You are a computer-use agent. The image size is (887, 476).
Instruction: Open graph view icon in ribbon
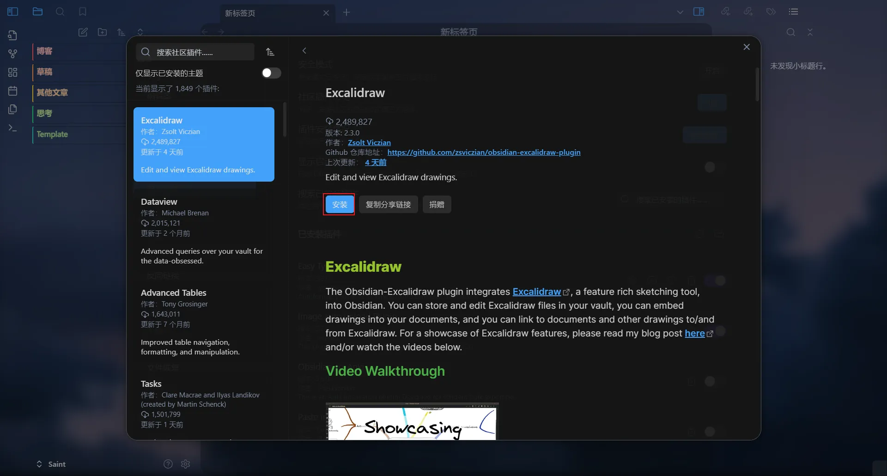pos(13,54)
